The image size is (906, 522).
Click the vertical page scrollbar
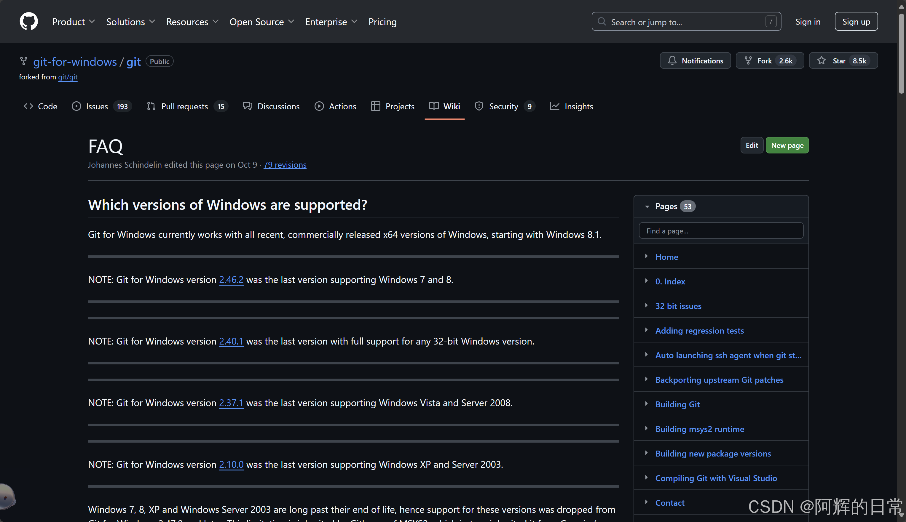pos(901,54)
